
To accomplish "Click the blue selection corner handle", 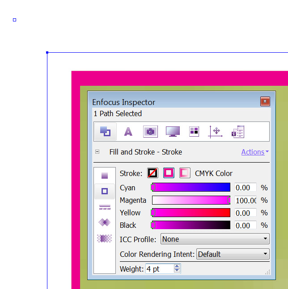I will click(x=47, y=53).
